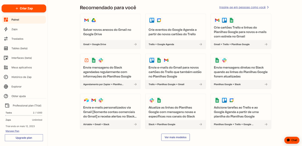Open arrow on Trello + Google Agenda card

click(x=200, y=44)
